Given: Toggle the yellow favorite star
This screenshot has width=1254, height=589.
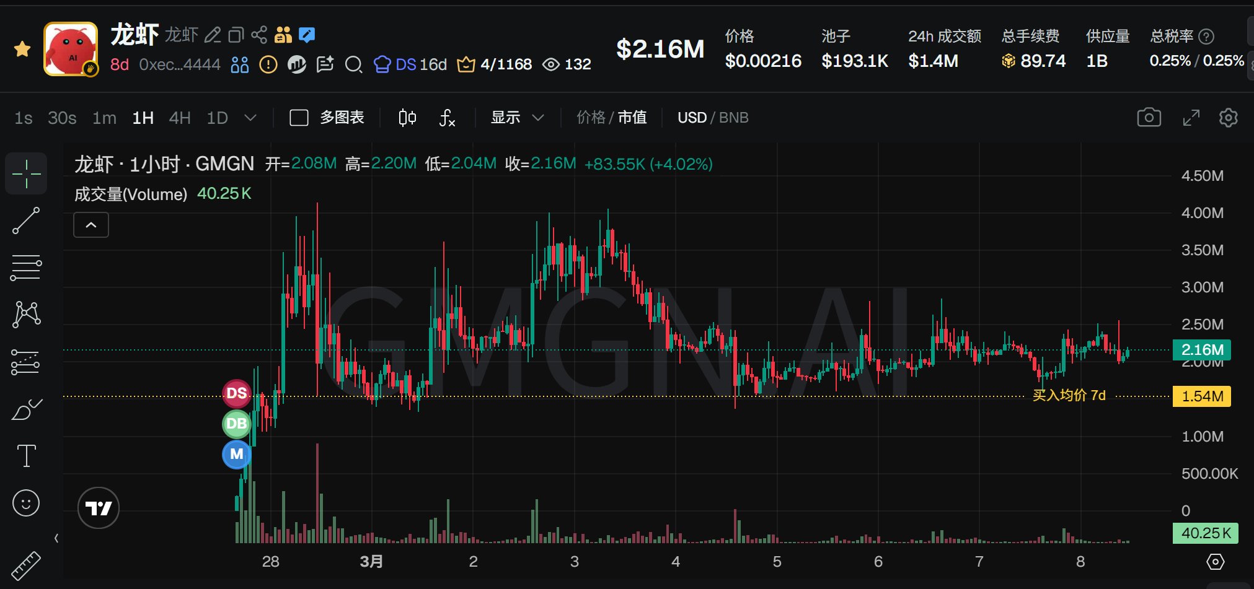Looking at the screenshot, I should (22, 49).
